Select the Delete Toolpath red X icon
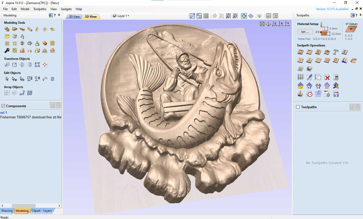363x219 pixels. (x=327, y=77)
